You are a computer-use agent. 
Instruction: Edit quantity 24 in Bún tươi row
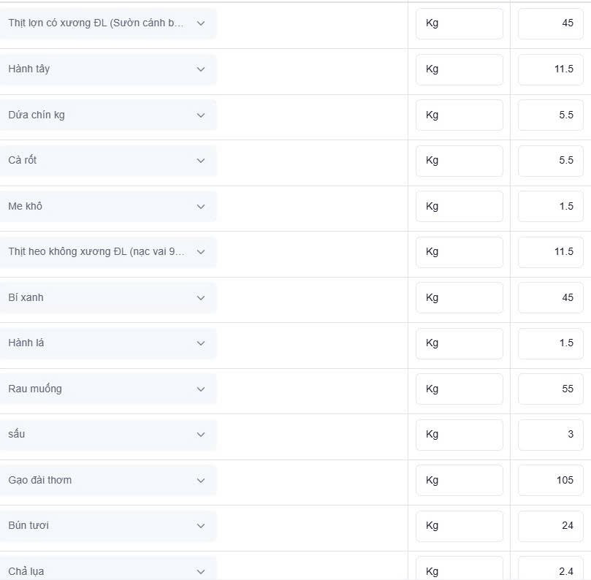(551, 526)
